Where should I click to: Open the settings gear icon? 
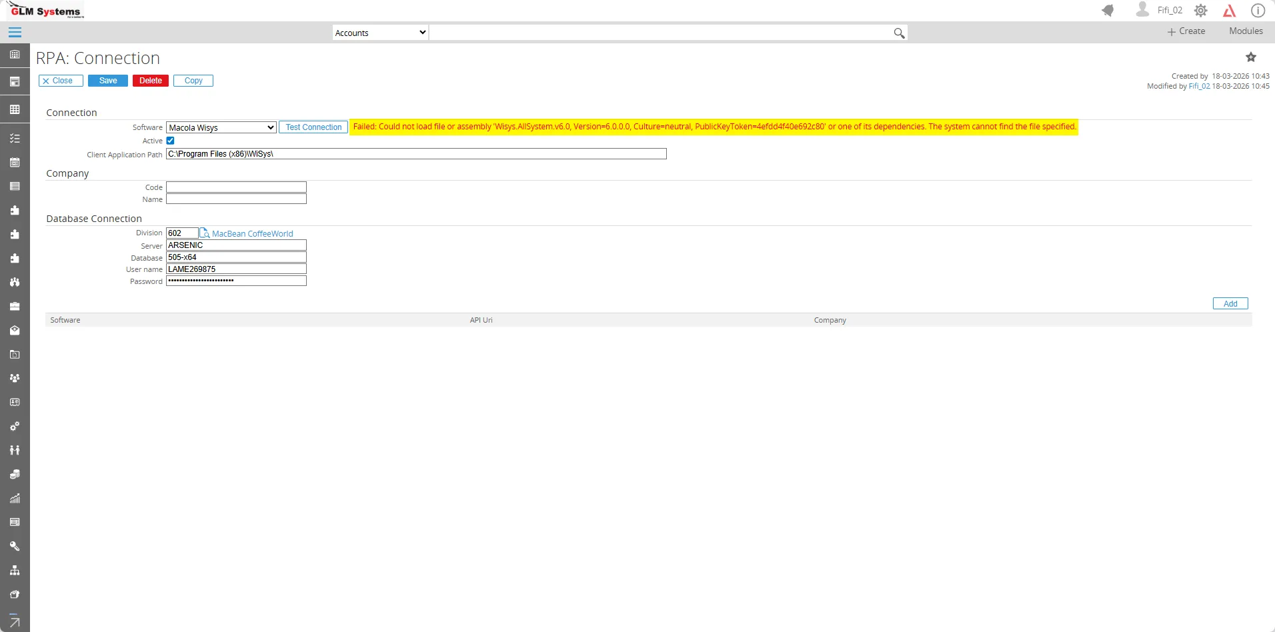tap(1201, 11)
